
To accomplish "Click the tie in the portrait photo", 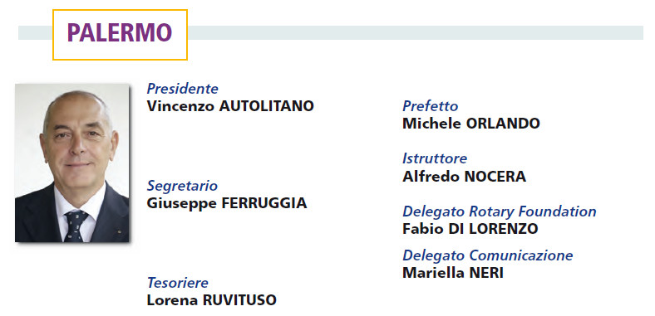I will coord(76,226).
